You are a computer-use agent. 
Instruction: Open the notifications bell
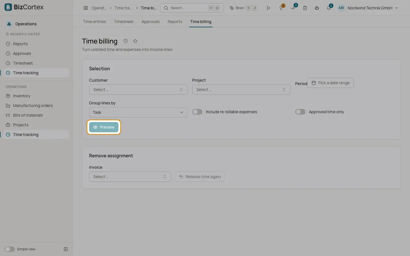(x=329, y=8)
